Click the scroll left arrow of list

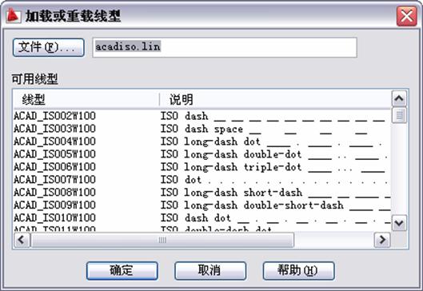(x=22, y=240)
